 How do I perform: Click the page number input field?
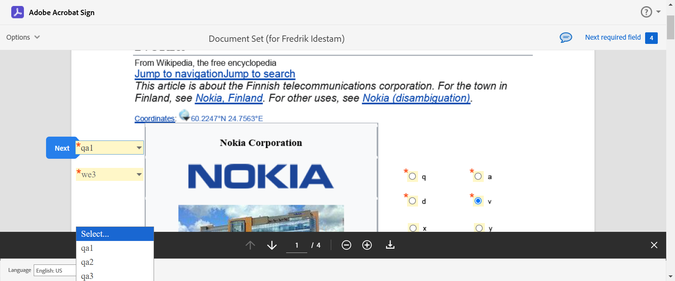[x=297, y=245]
